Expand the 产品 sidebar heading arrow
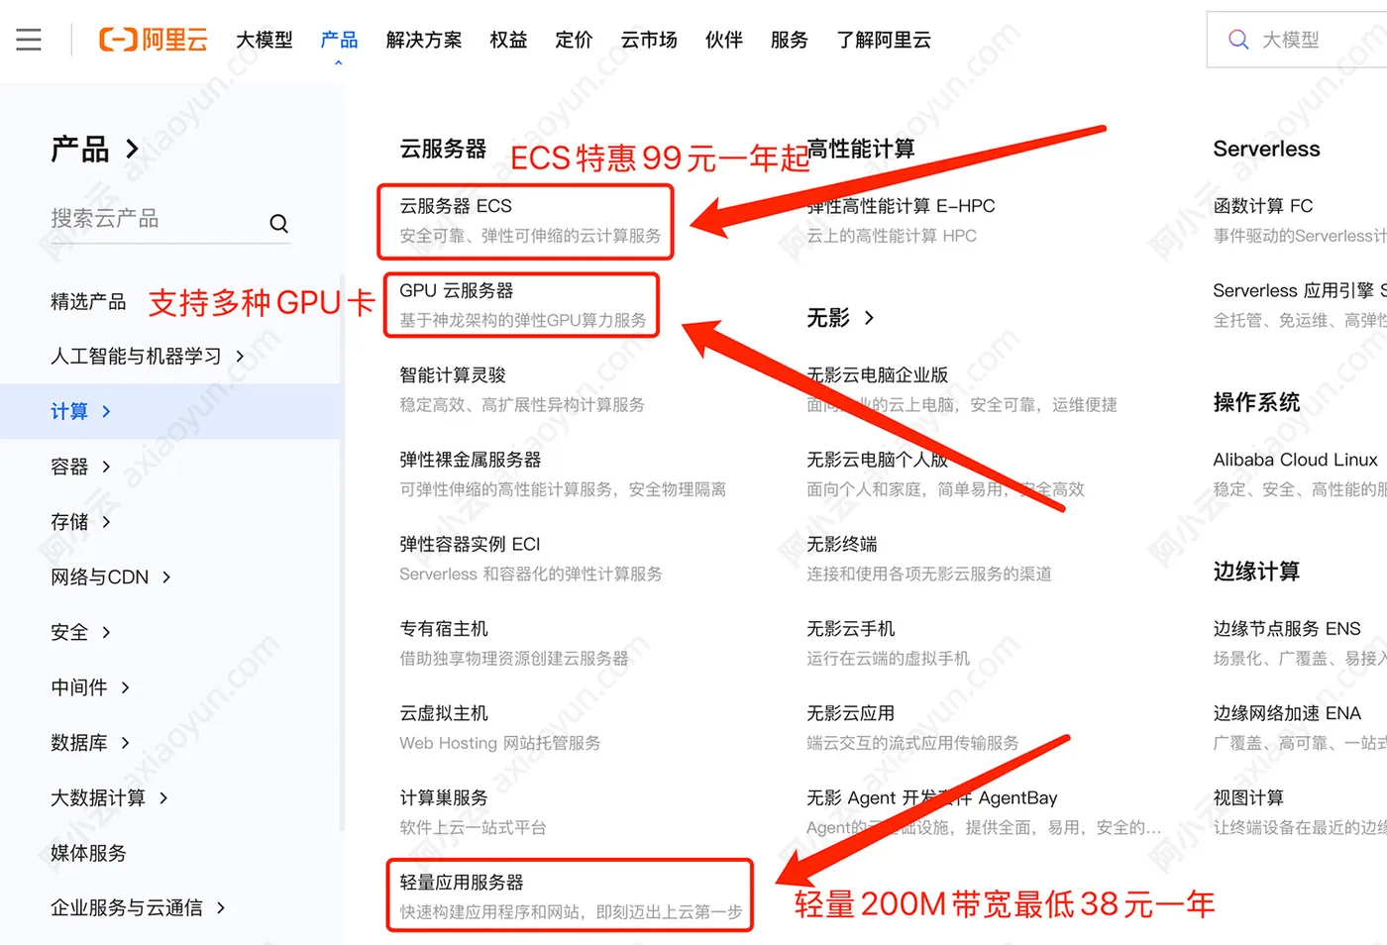This screenshot has width=1387, height=945. (x=132, y=150)
